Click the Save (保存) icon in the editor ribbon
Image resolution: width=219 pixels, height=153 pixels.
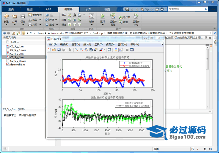[x=23, y=16]
